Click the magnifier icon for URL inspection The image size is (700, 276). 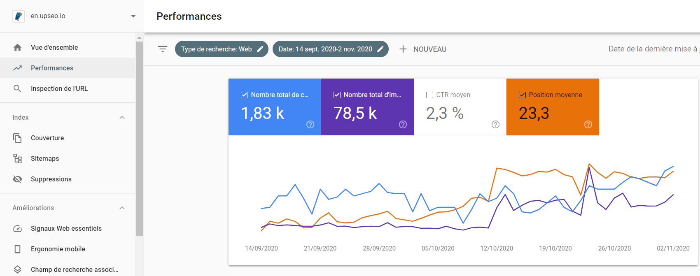(x=17, y=88)
